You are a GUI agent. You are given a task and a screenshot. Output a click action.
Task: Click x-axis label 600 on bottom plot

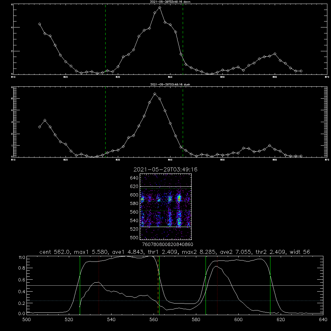click(239, 320)
